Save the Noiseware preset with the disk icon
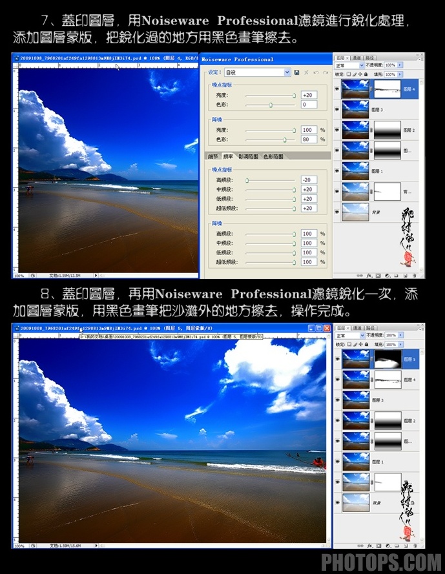 pyautogui.click(x=296, y=72)
